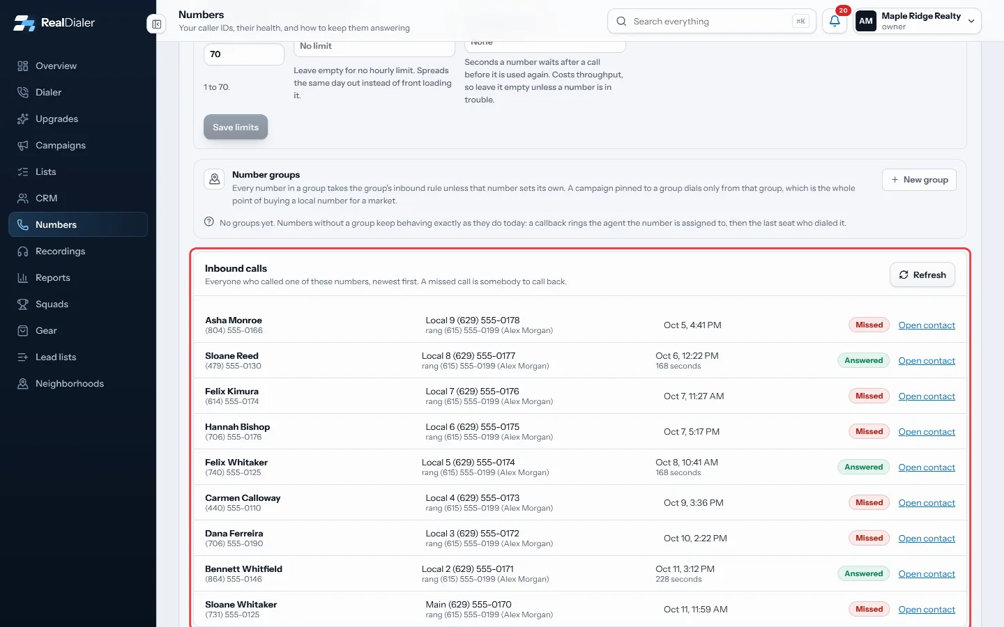Open the Recordings headphones icon in the sidebar
1004x627 pixels.
pos(23,251)
